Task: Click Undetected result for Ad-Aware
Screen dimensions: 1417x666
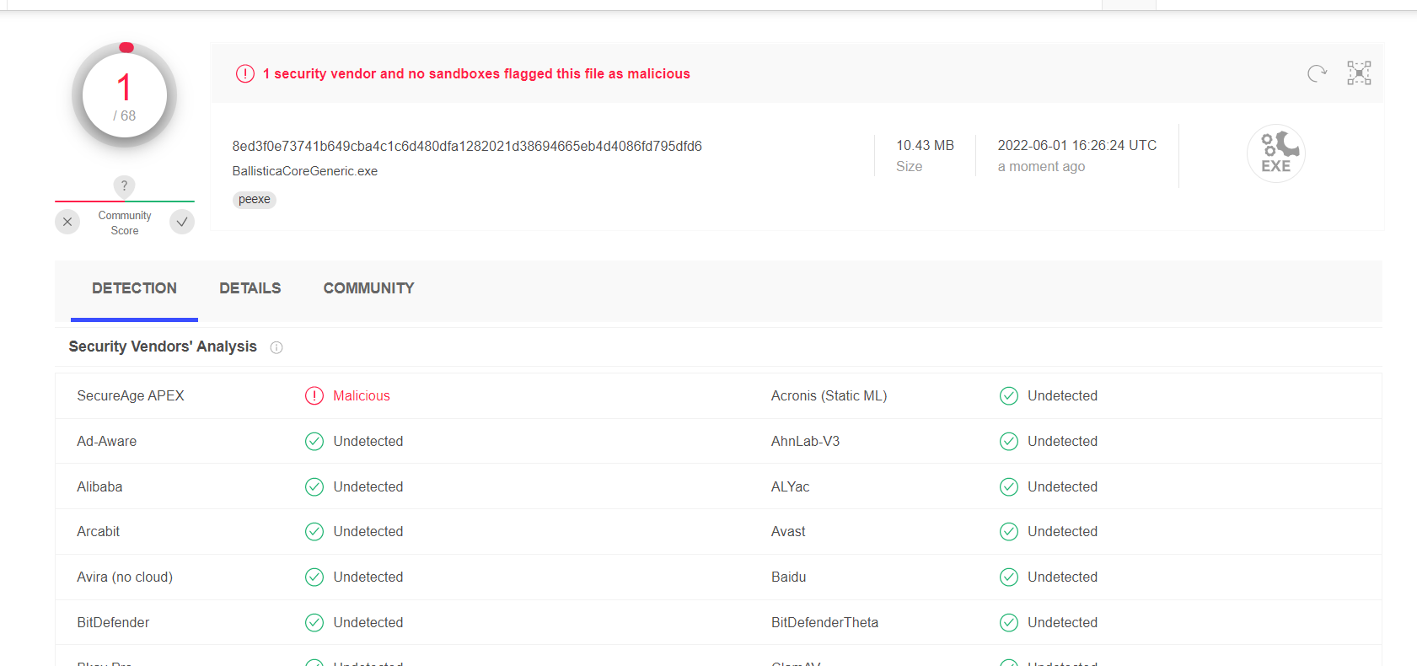Action: click(x=368, y=441)
